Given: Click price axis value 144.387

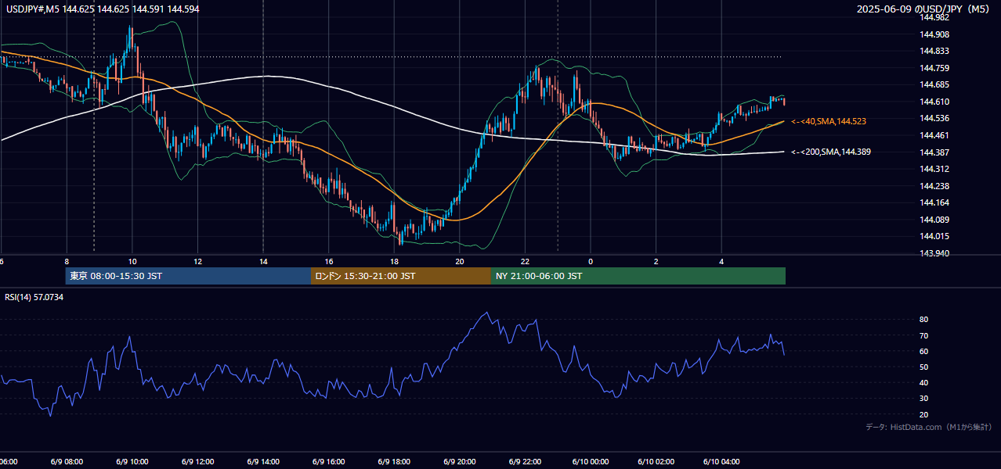Looking at the screenshot, I should point(934,152).
